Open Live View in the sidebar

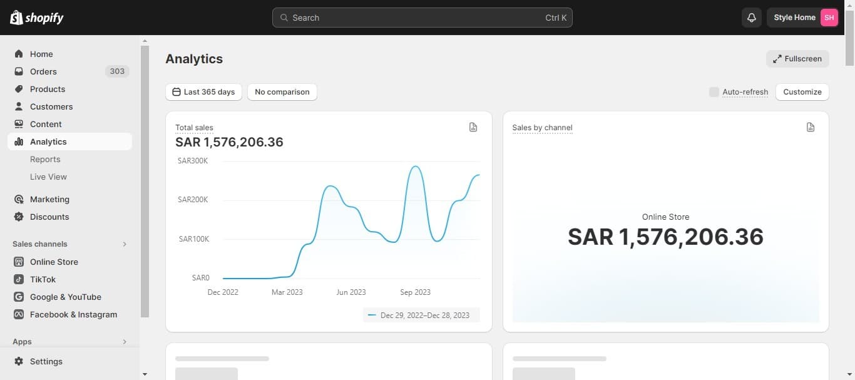[48, 177]
